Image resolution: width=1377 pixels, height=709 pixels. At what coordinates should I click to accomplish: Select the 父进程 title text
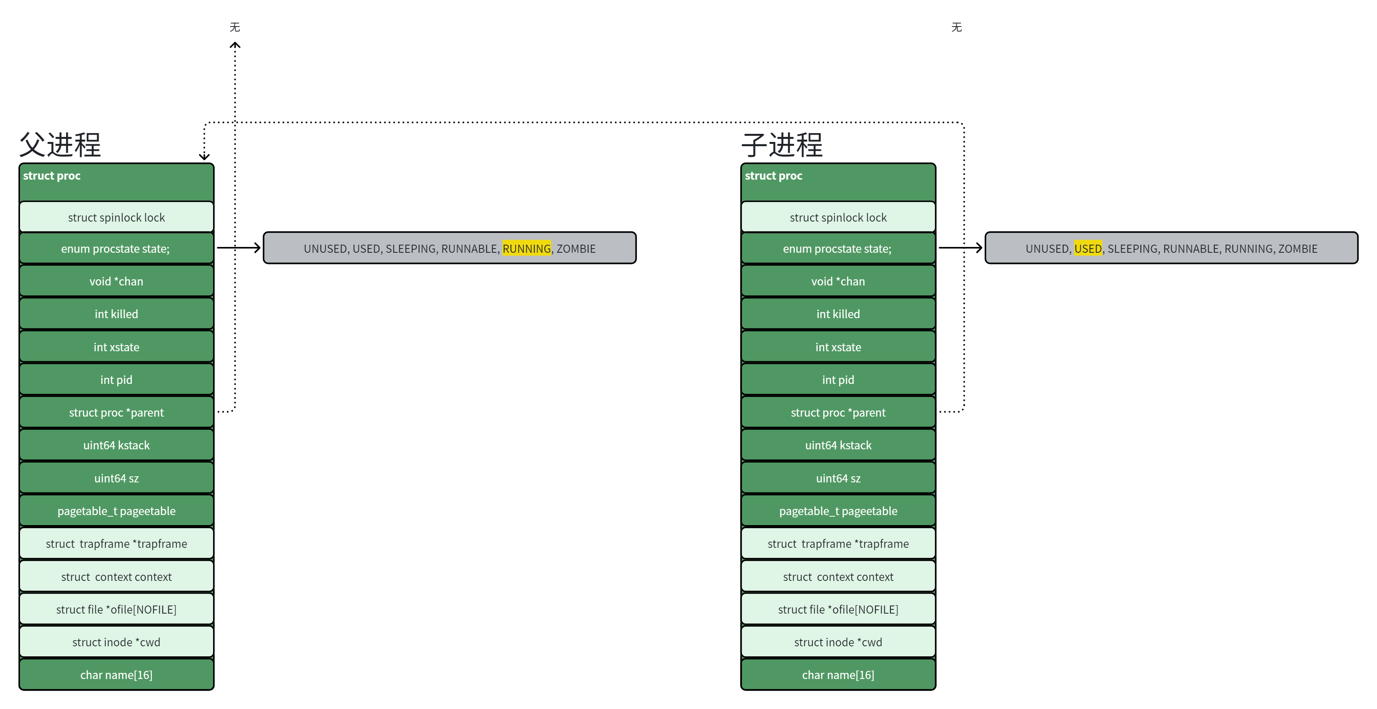[x=60, y=145]
